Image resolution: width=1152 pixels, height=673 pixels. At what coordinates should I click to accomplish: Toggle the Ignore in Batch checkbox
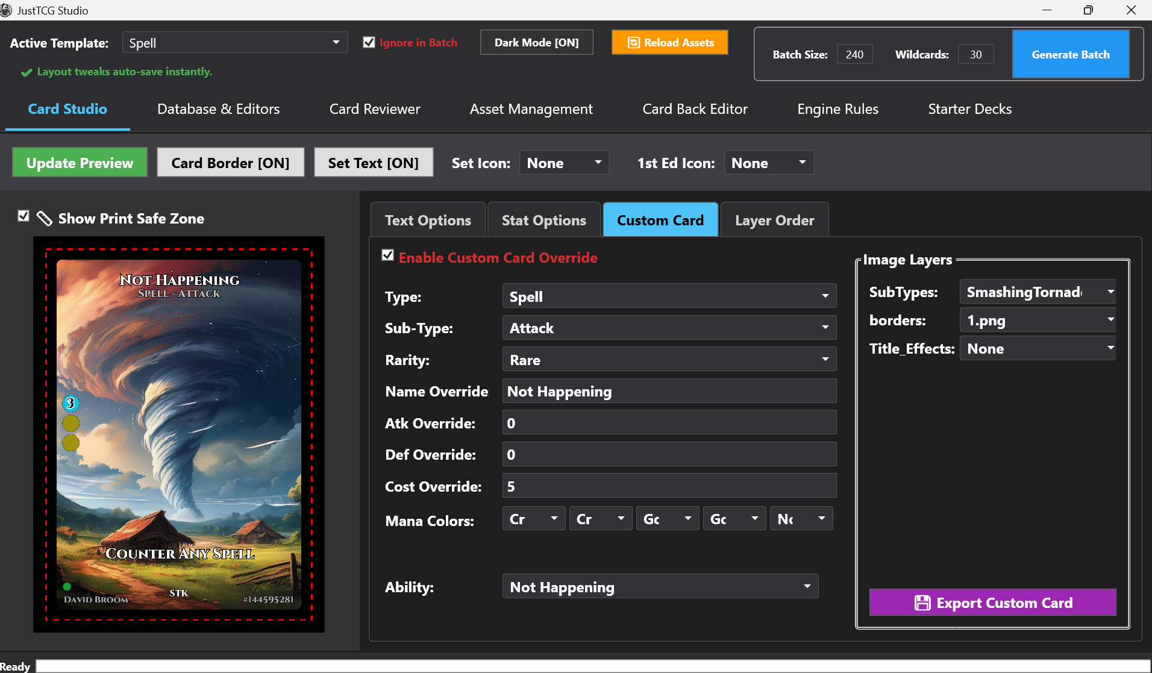369,42
